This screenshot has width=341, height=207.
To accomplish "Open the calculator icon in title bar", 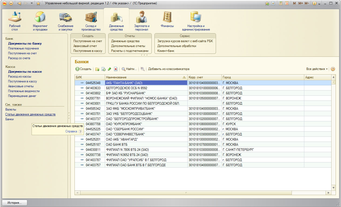I will (x=281, y=4).
